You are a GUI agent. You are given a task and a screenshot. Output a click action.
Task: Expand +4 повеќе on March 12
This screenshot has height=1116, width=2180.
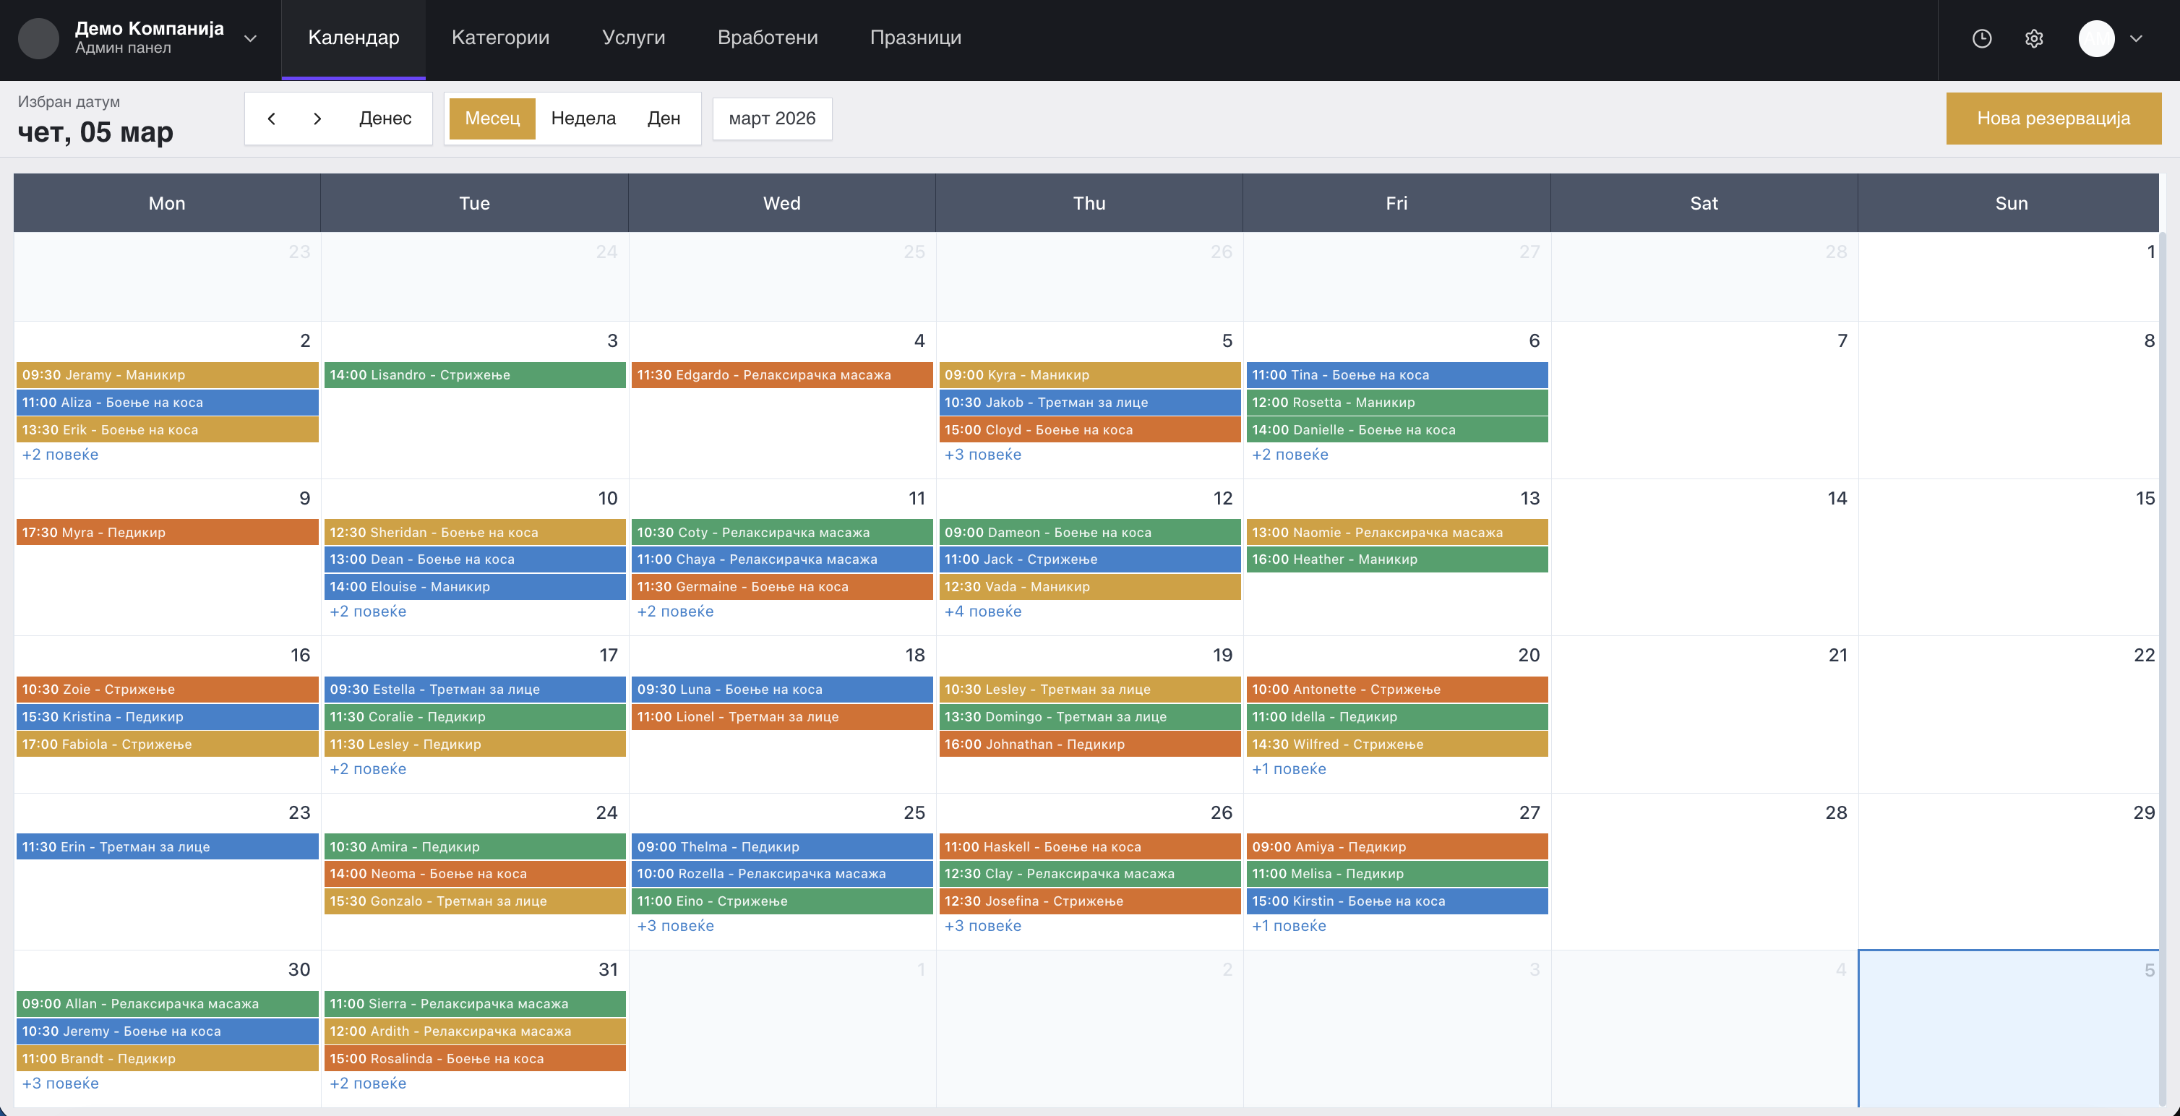[x=982, y=611]
